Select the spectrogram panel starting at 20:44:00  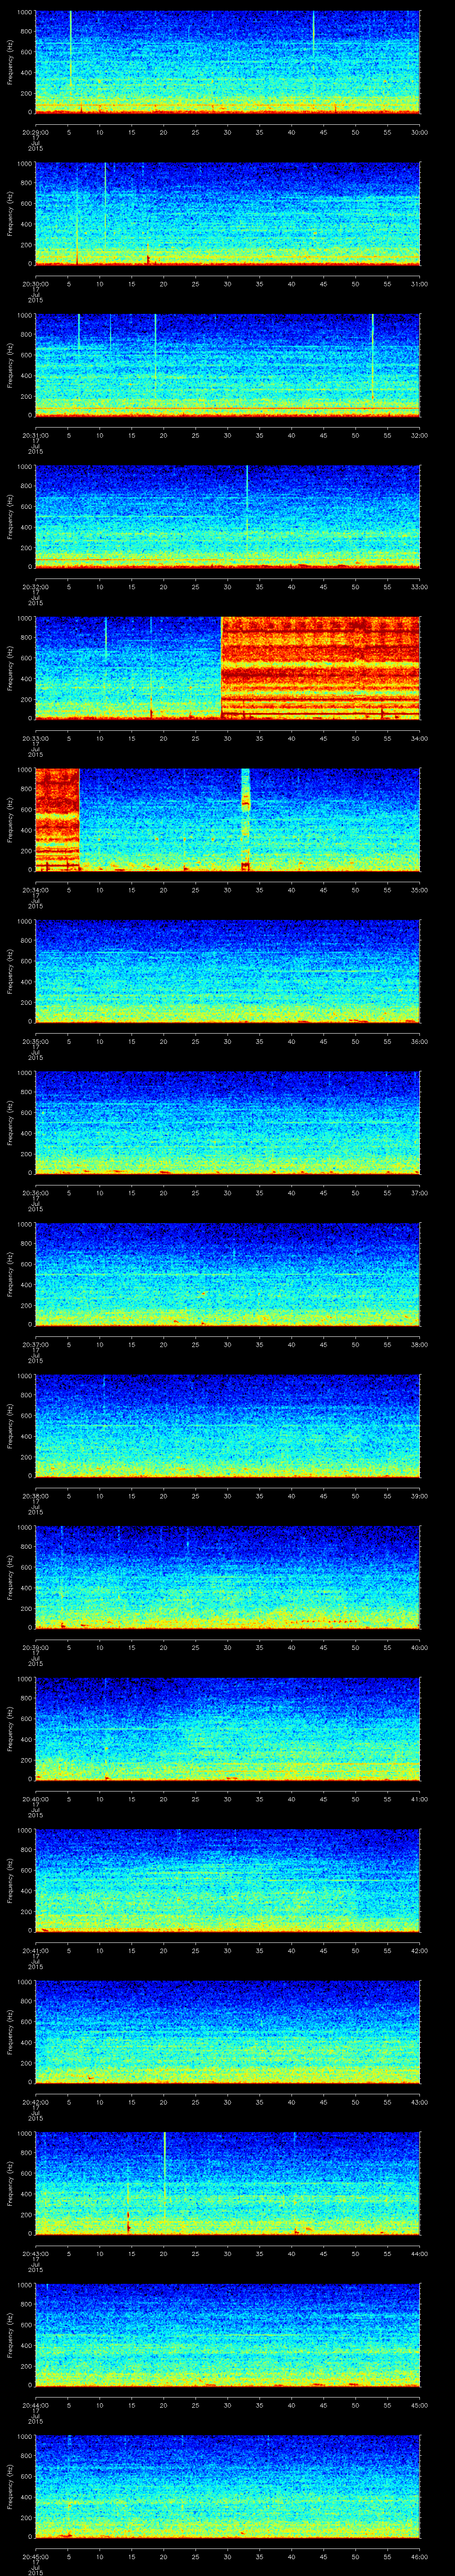click(228, 2335)
